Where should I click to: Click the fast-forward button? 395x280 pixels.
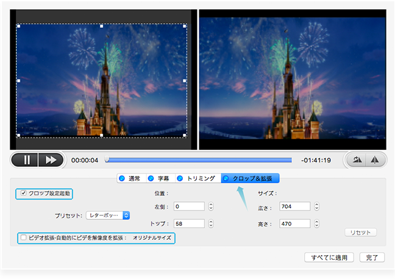click(51, 160)
